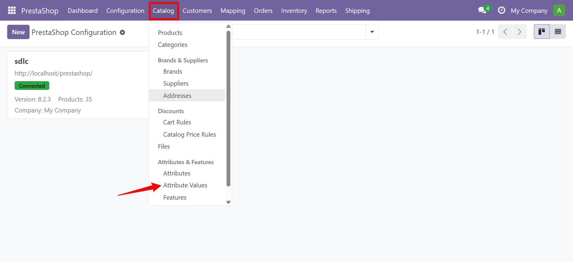The height and width of the screenshot is (262, 573).
Task: Click the green user avatar A
Action: 559,10
